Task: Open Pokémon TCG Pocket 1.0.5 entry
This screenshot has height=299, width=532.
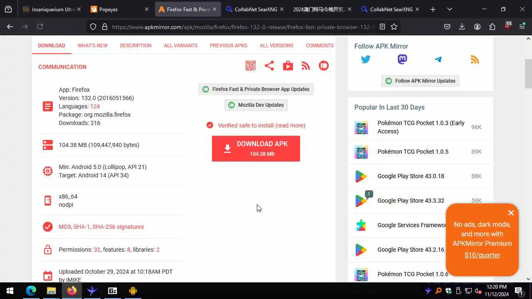Action: pos(413,152)
